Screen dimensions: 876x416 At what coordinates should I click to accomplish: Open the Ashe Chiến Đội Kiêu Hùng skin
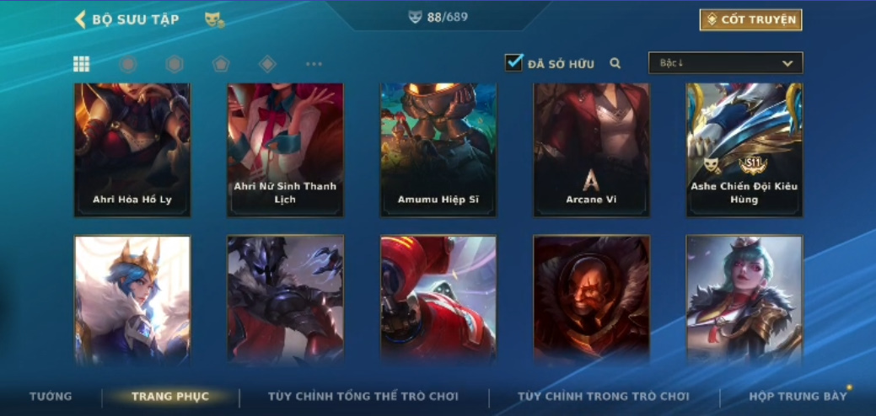click(x=744, y=150)
